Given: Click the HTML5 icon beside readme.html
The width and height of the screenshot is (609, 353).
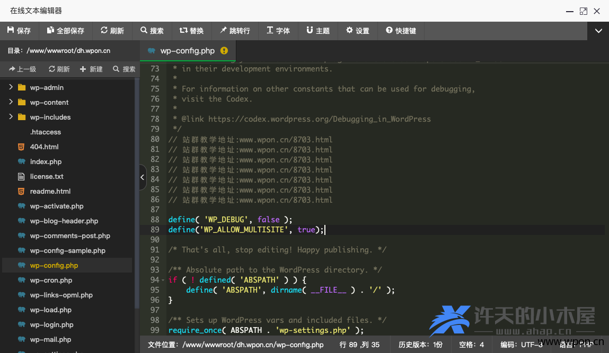Looking at the screenshot, I should 21,191.
